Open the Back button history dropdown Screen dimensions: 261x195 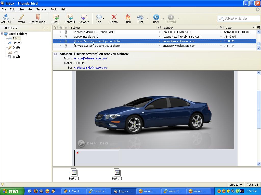pyautogui.click(x=163, y=19)
